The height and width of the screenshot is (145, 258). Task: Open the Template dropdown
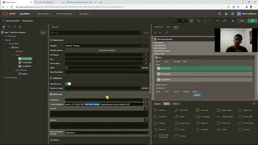(x=104, y=46)
